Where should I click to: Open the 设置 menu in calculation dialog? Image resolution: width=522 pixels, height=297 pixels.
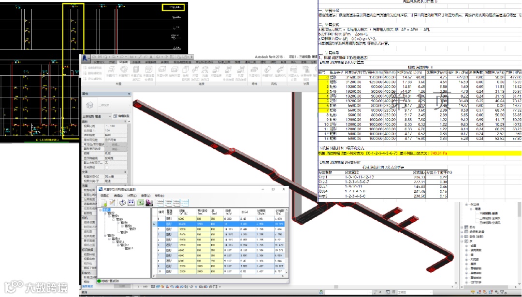coord(105,196)
